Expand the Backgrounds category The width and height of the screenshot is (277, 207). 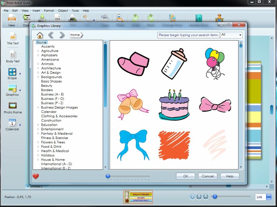(x=38, y=77)
